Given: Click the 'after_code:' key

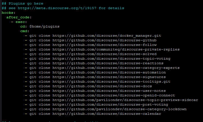Looking at the screenshot, I should 19,18.
